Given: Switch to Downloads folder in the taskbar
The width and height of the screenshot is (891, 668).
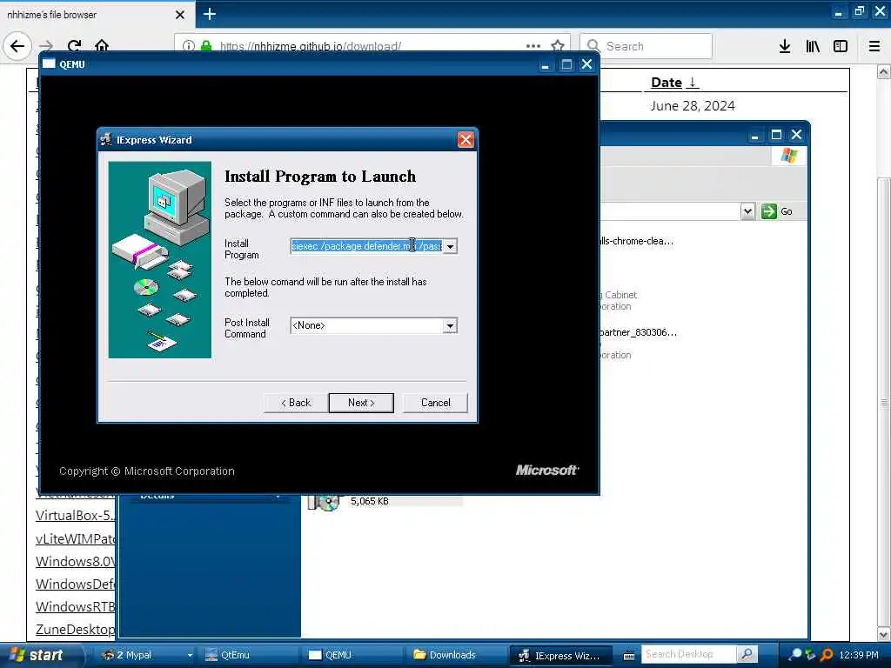Looking at the screenshot, I should (454, 655).
